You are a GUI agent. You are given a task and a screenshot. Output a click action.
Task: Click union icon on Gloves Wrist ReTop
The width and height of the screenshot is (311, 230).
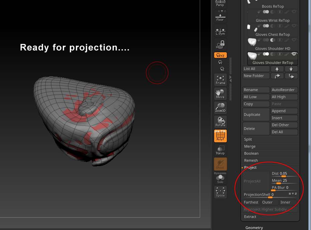coord(266,12)
